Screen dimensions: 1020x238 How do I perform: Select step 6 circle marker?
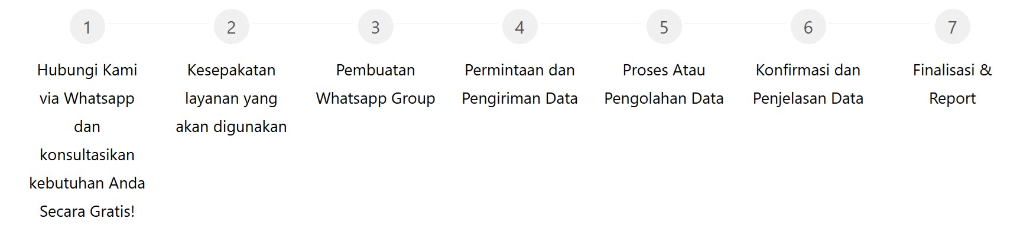pyautogui.click(x=808, y=27)
